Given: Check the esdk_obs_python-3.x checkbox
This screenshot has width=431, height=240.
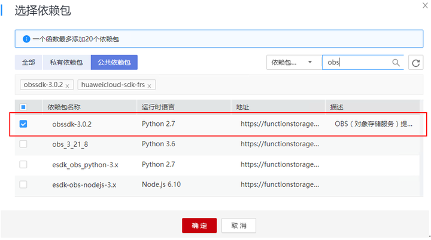Looking at the screenshot, I should tap(23, 164).
